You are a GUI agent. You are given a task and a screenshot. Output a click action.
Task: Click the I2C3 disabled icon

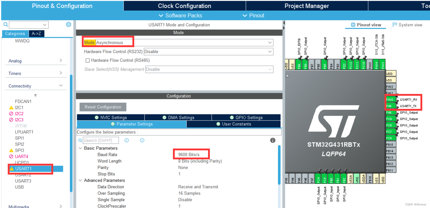tap(11, 120)
